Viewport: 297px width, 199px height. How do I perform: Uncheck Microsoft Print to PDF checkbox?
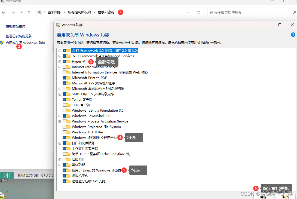(x=65, y=78)
